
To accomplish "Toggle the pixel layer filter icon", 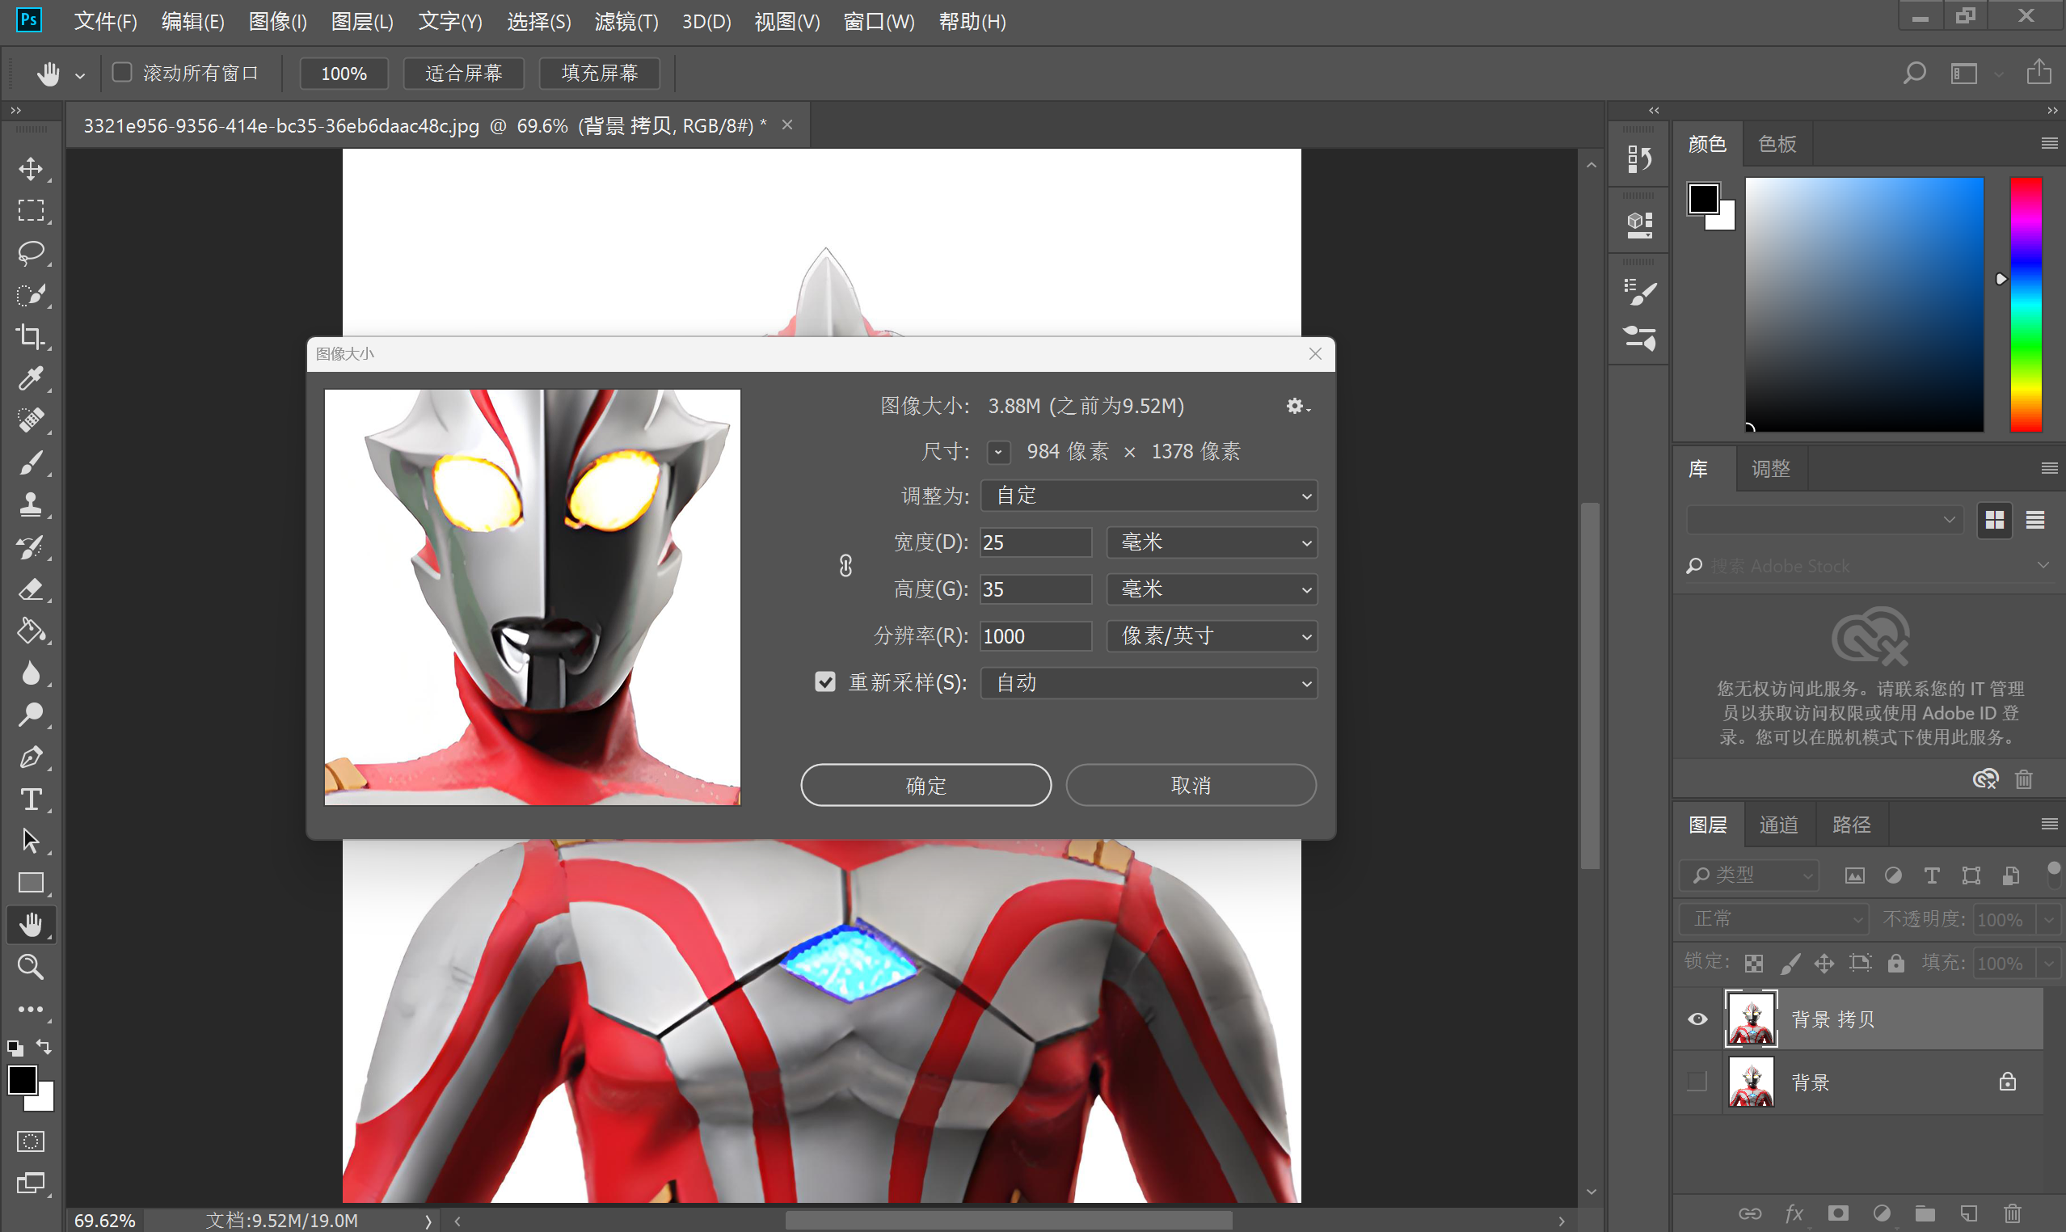I will tap(1854, 875).
